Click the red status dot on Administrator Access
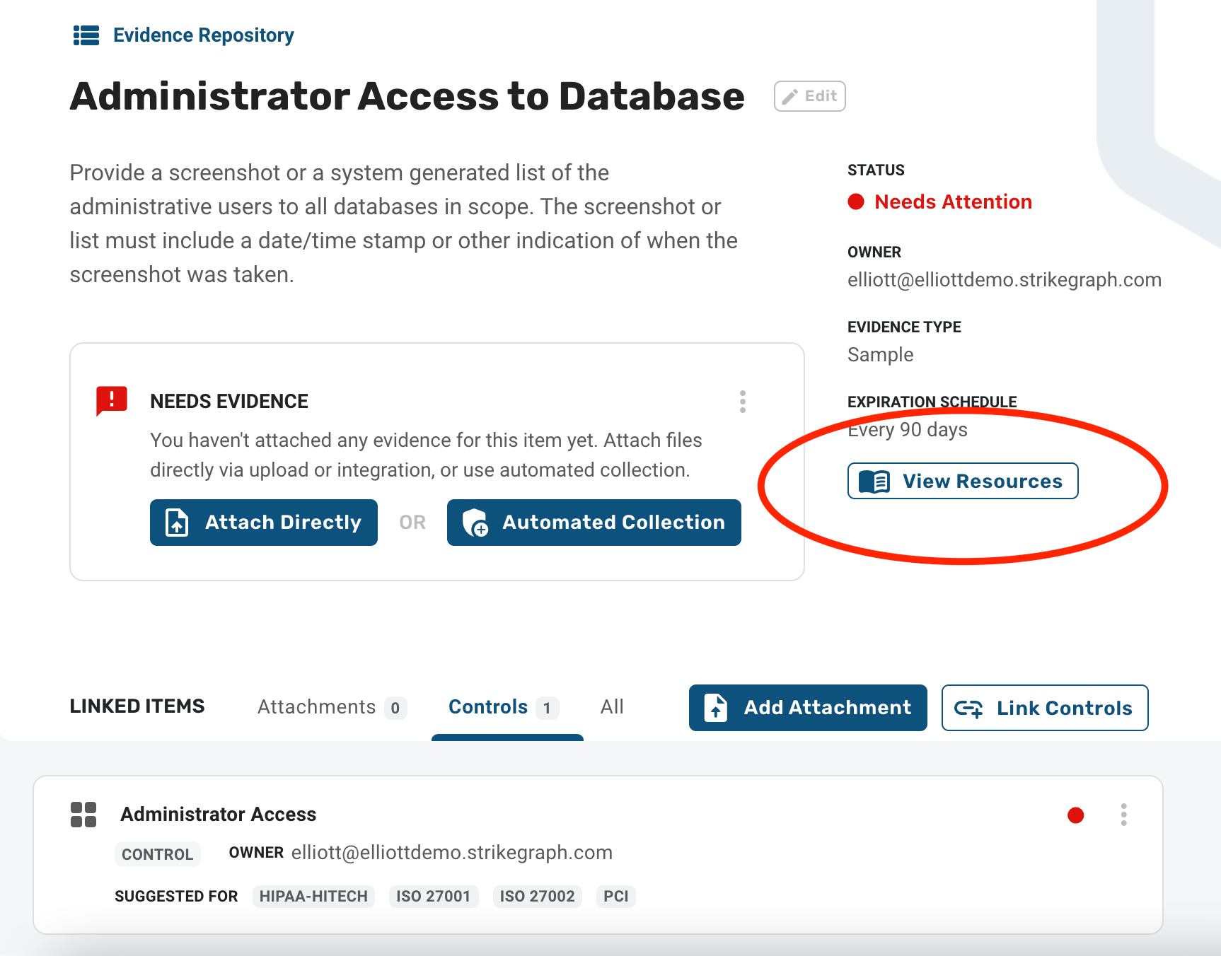 tap(1075, 815)
